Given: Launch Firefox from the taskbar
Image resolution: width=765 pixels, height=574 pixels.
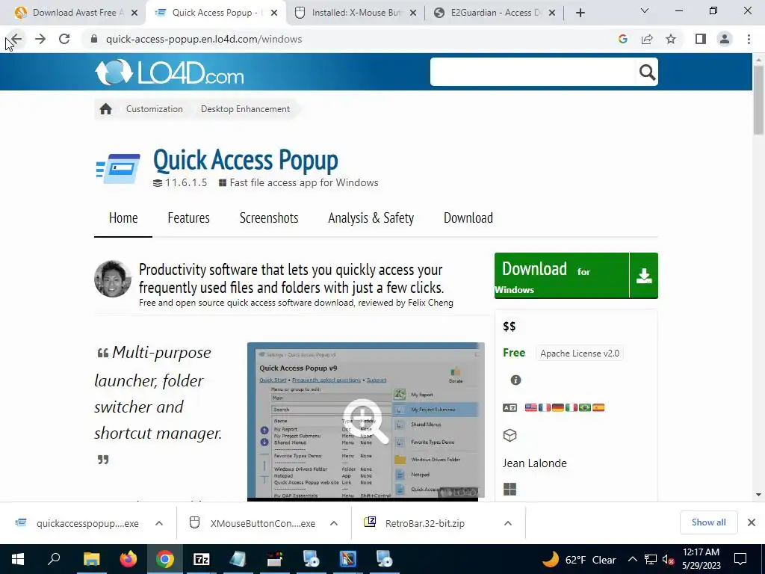Looking at the screenshot, I should 128,559.
